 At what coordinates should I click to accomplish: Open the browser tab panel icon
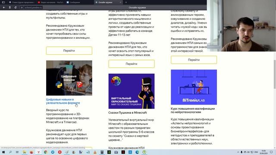click(x=3, y=2)
